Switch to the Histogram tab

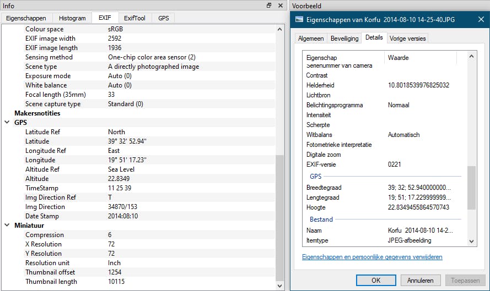[x=72, y=18]
